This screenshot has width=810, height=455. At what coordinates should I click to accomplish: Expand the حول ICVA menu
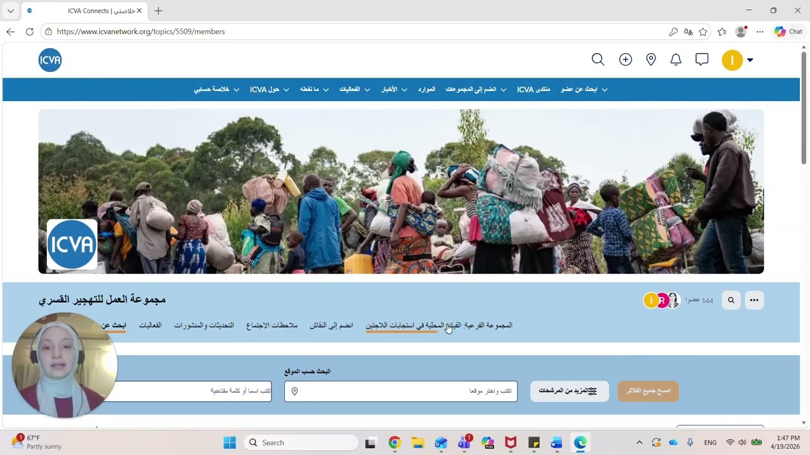(270, 90)
